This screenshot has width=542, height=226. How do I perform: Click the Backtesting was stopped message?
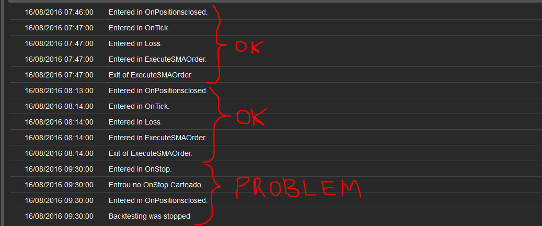[149, 216]
